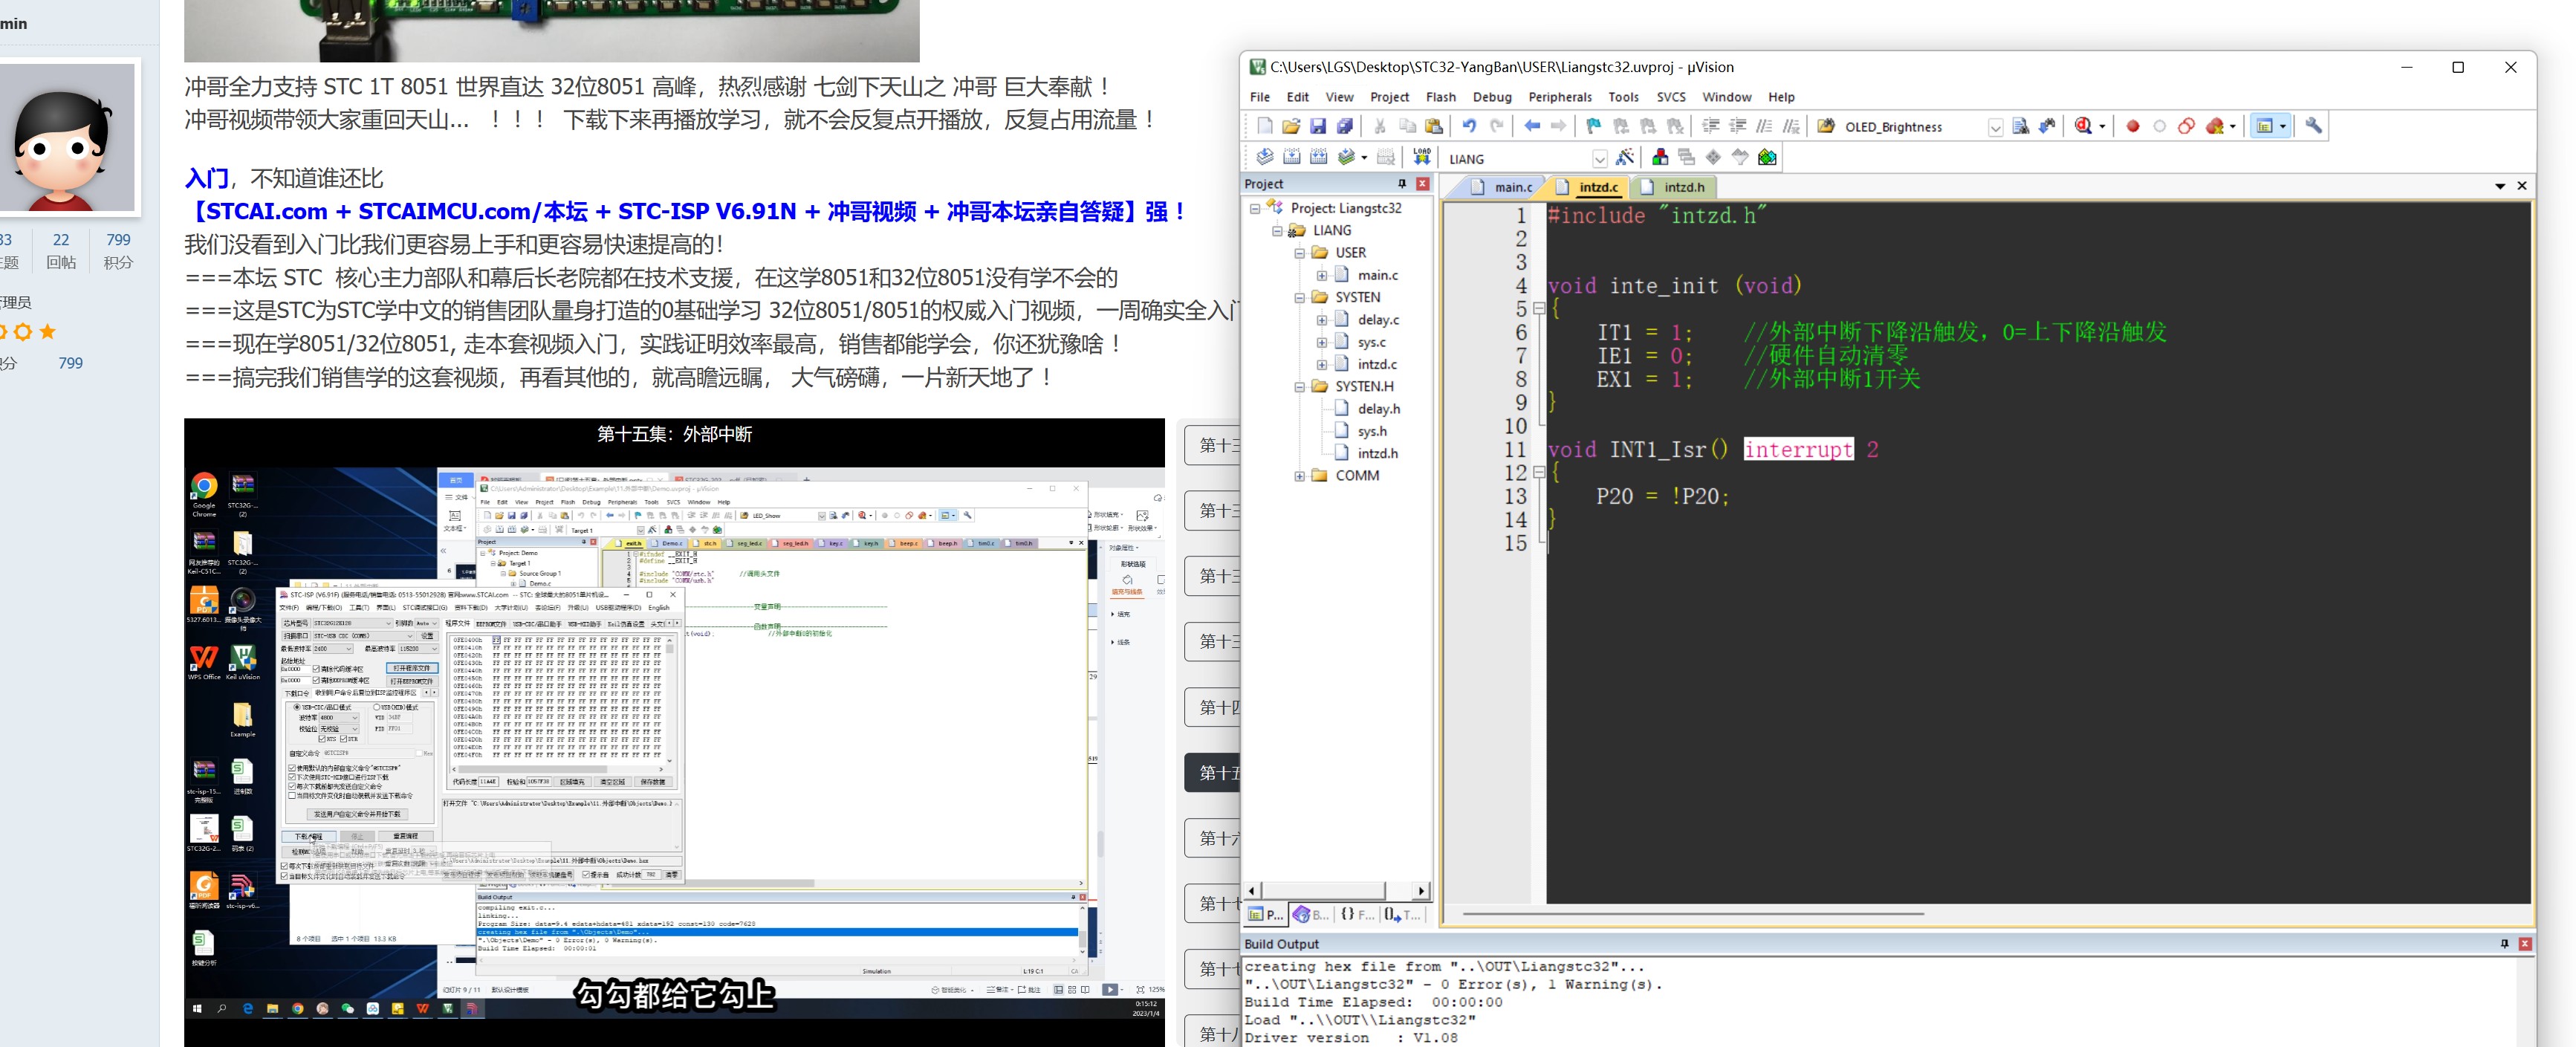Build the target with the Build icon
Screen dimensions: 2576x1047
tap(1291, 157)
